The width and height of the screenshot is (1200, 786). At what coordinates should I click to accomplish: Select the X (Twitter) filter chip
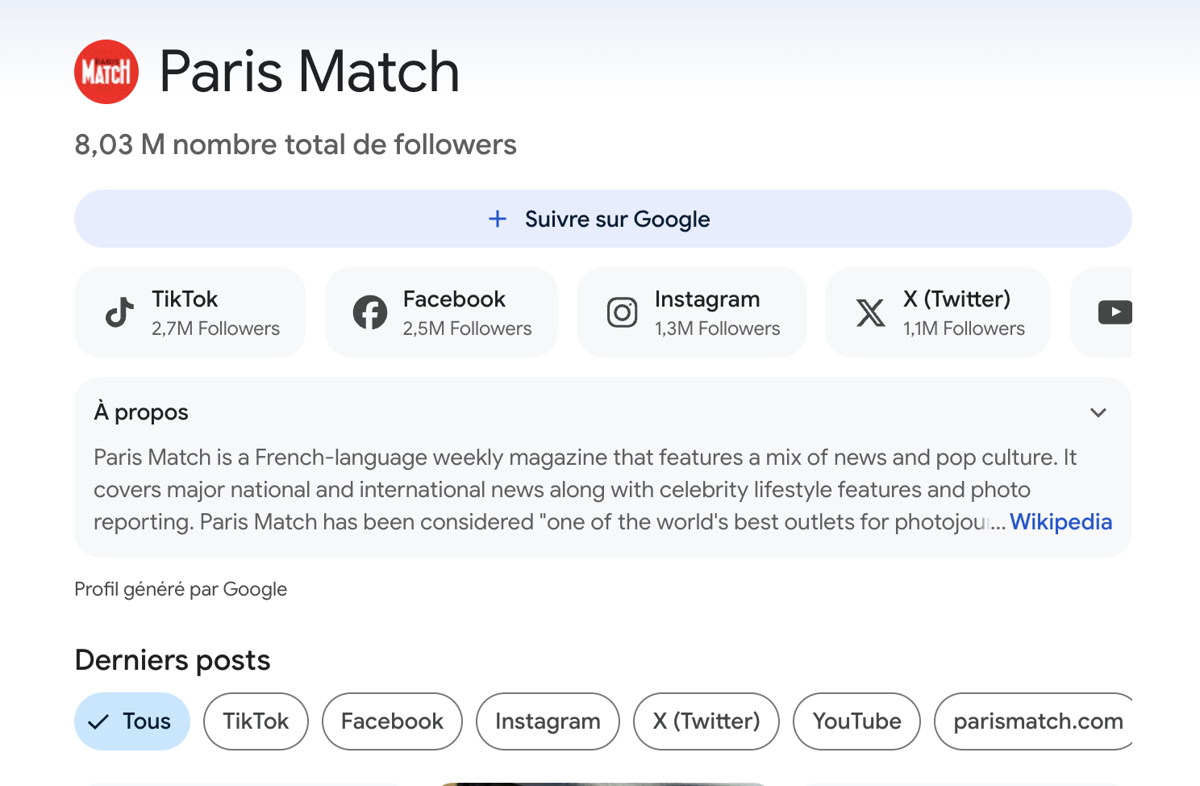pyautogui.click(x=706, y=721)
